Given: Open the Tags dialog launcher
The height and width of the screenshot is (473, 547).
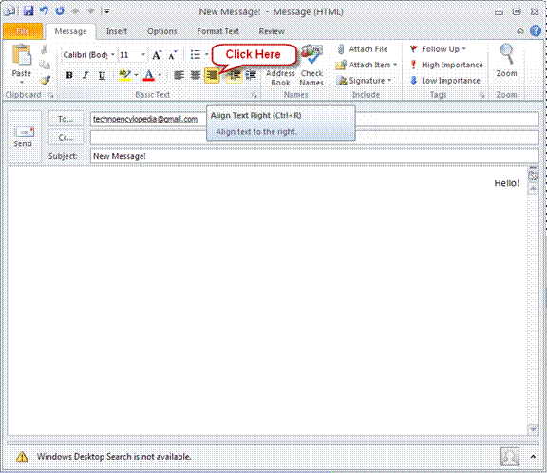Looking at the screenshot, I should pos(482,95).
